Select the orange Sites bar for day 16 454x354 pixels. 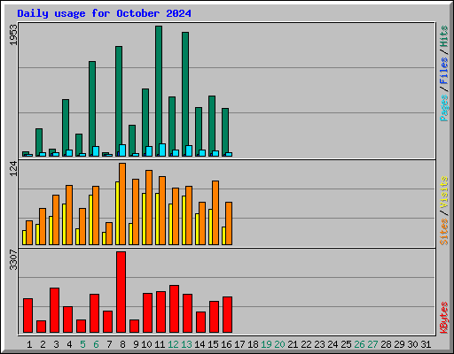pos(229,223)
